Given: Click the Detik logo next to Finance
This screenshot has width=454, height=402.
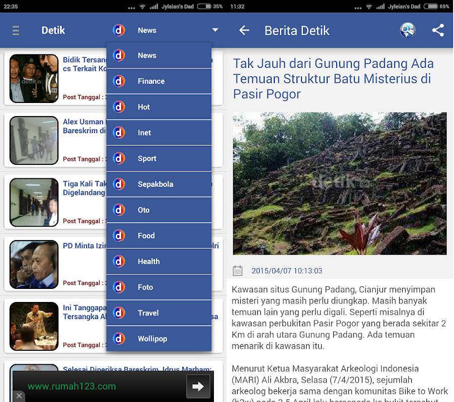Looking at the screenshot, I should [x=119, y=81].
